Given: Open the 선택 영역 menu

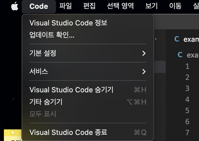Looking at the screenshot, I should [120, 6].
